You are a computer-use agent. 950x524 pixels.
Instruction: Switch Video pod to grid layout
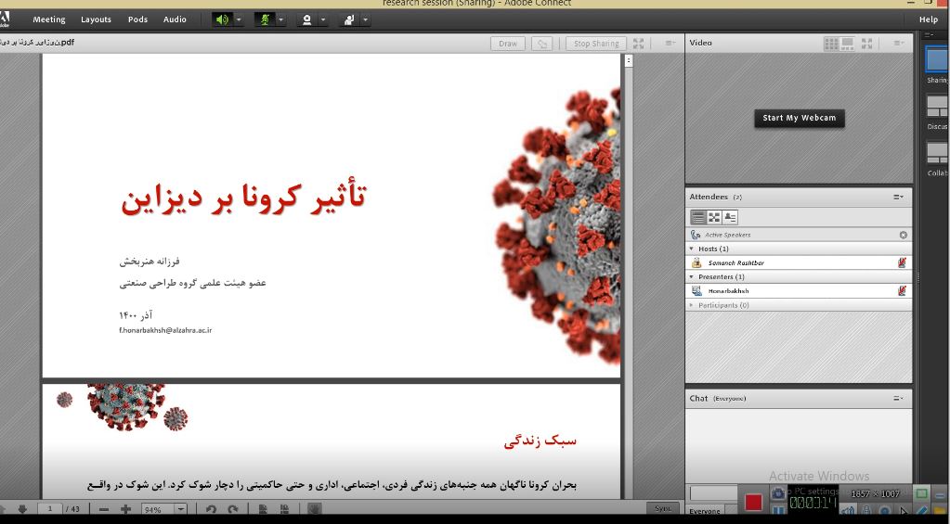pyautogui.click(x=831, y=43)
